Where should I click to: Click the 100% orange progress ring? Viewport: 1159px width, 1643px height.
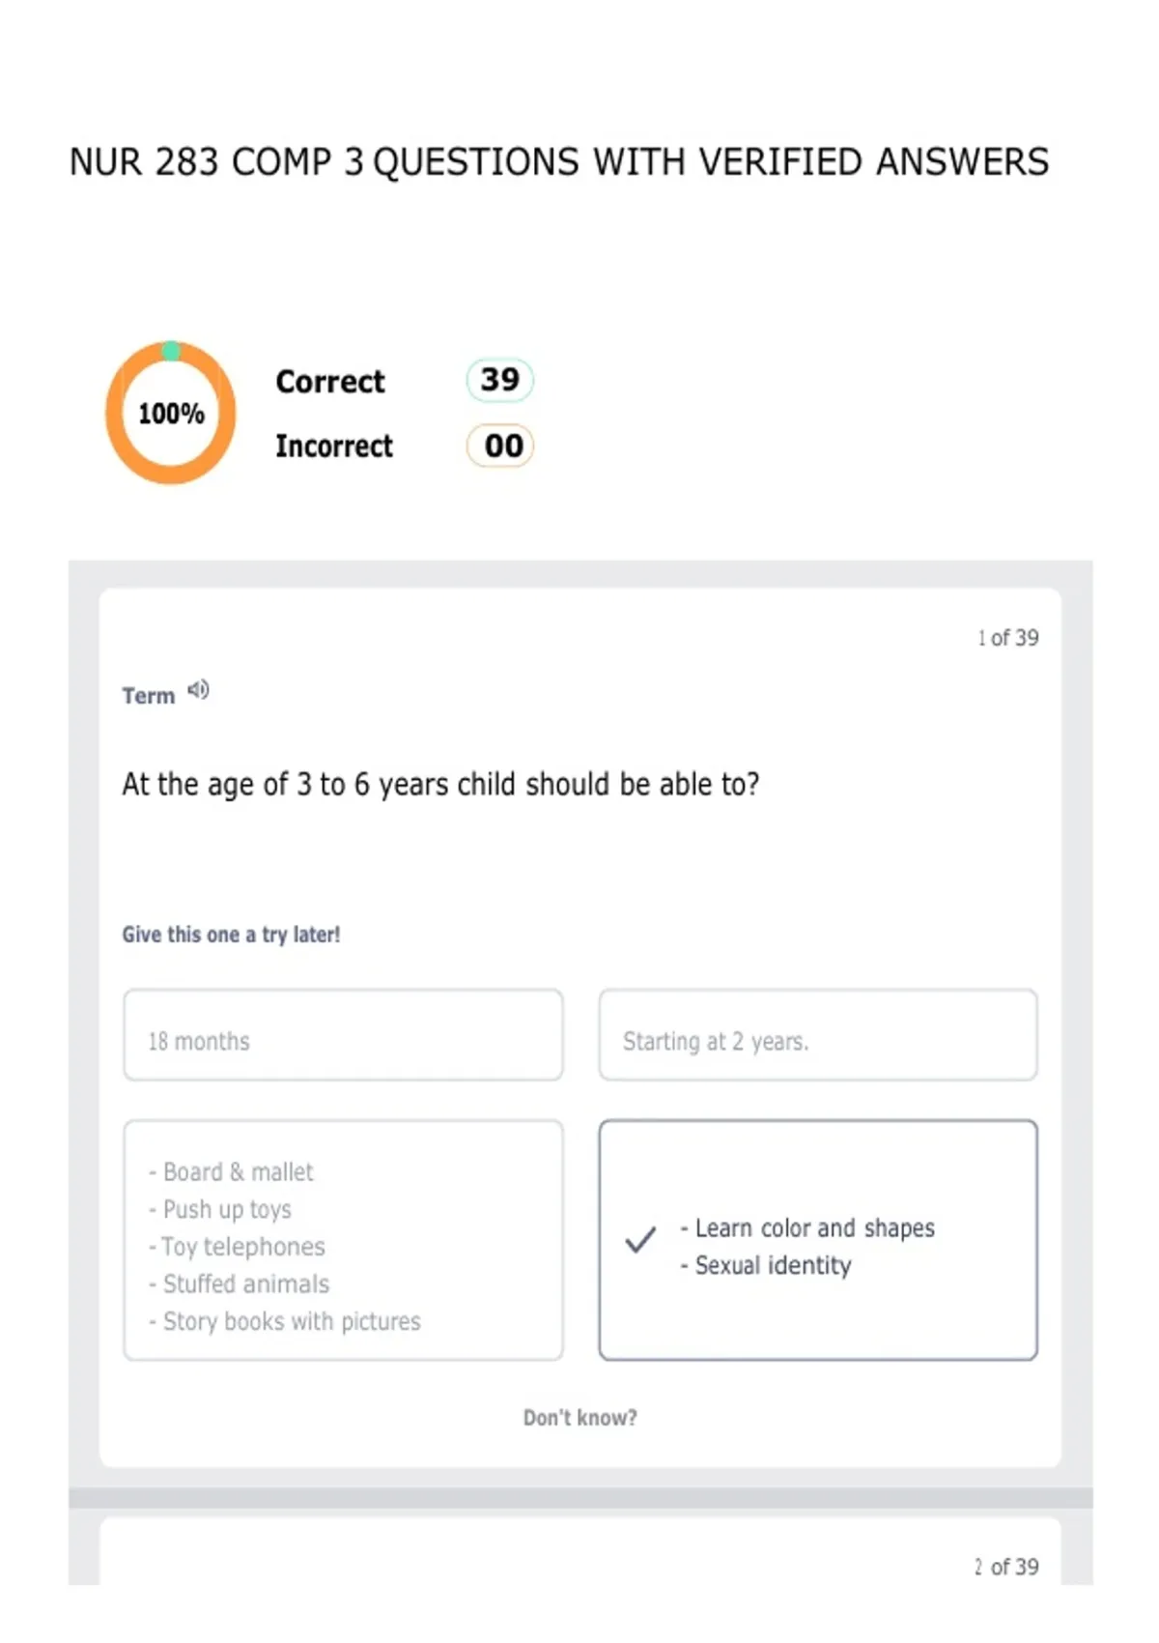[x=171, y=413]
